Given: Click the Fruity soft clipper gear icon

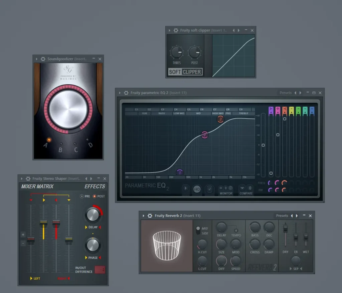Looking at the screenshot, I should (176, 30).
